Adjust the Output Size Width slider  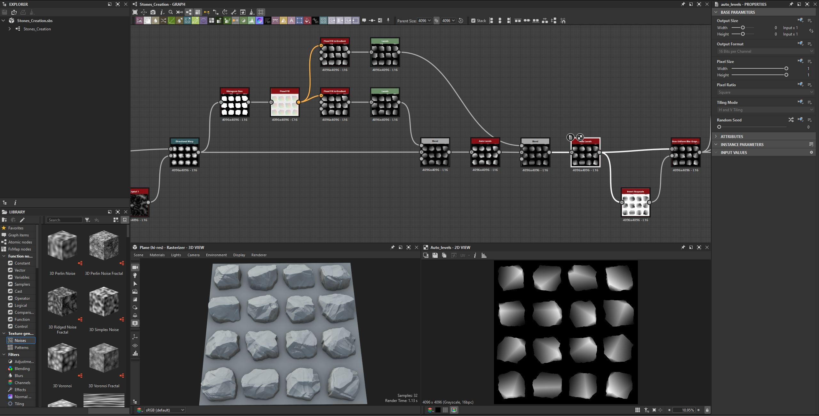pyautogui.click(x=743, y=28)
